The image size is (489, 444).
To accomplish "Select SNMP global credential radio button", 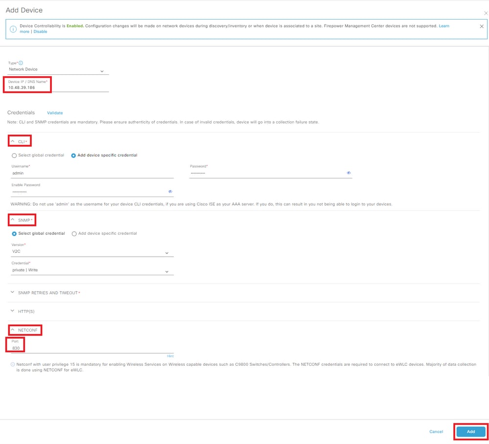I will pyautogui.click(x=14, y=234).
